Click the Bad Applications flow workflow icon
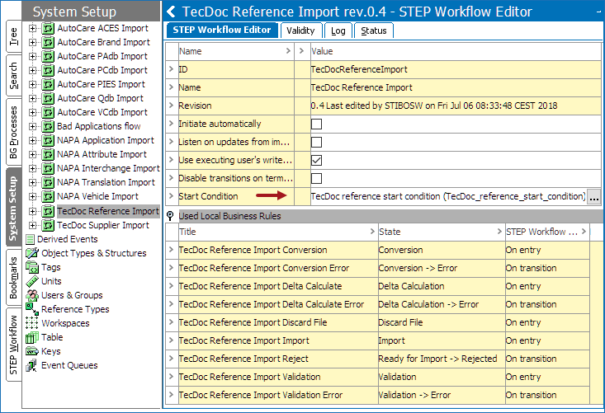 click(48, 126)
